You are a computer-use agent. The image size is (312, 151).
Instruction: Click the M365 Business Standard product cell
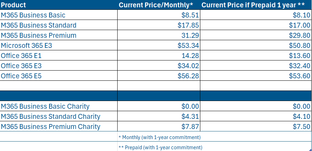[38, 25]
